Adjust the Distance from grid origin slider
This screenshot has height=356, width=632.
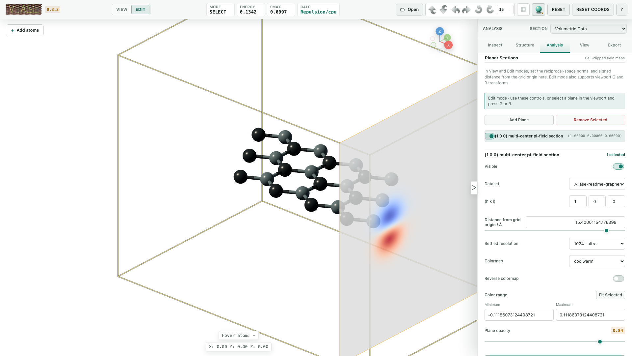point(555,231)
